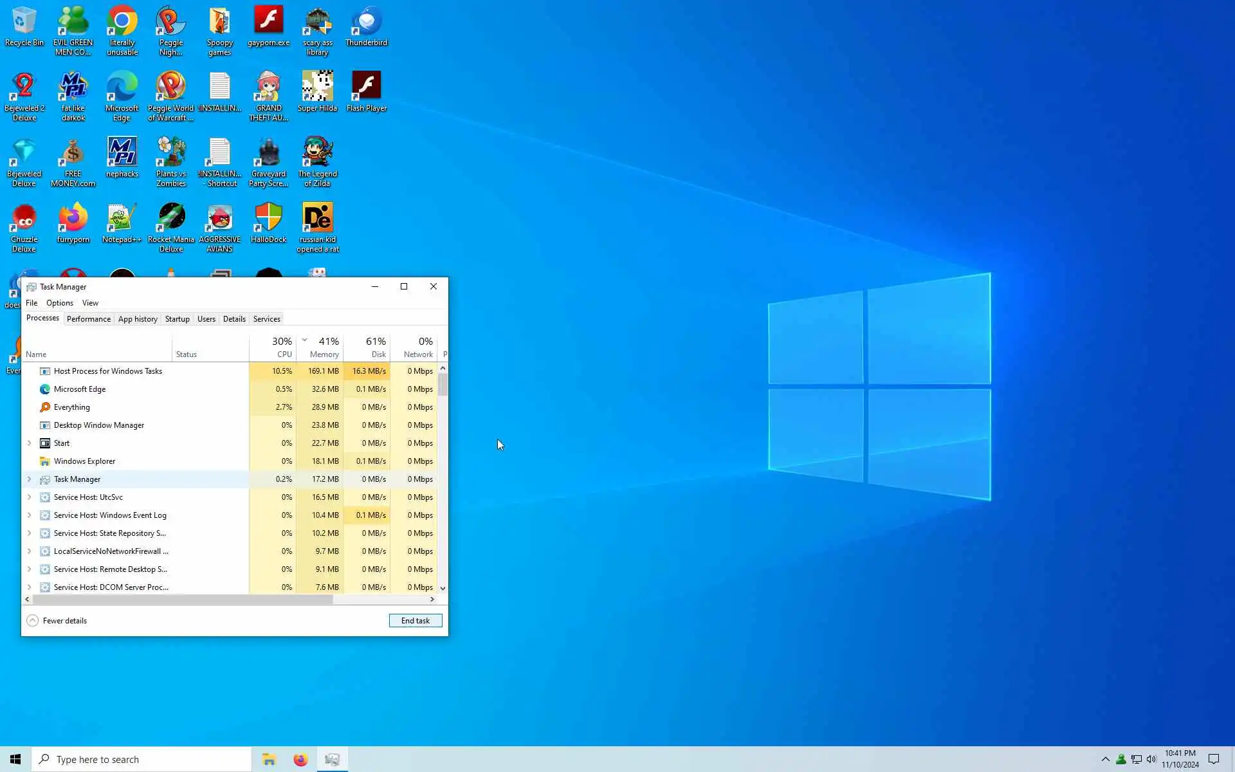The image size is (1235, 772).
Task: Select the Everything process icon in list
Action: (x=45, y=407)
